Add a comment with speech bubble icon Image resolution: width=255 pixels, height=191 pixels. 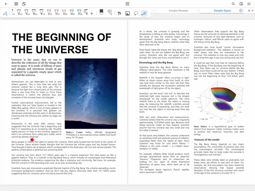pos(136,13)
